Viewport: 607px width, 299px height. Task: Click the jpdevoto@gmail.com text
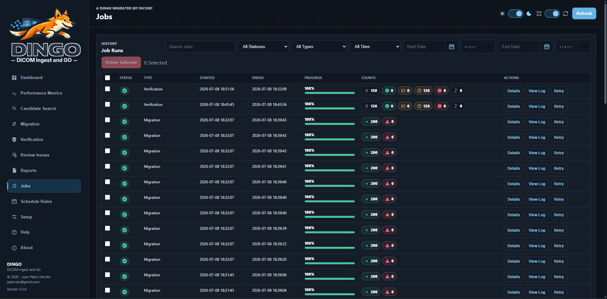pos(23,282)
